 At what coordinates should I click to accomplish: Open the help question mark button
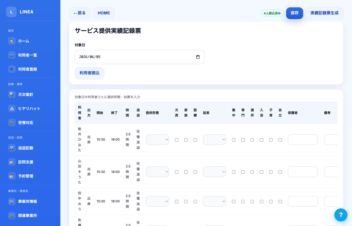[341, 215]
